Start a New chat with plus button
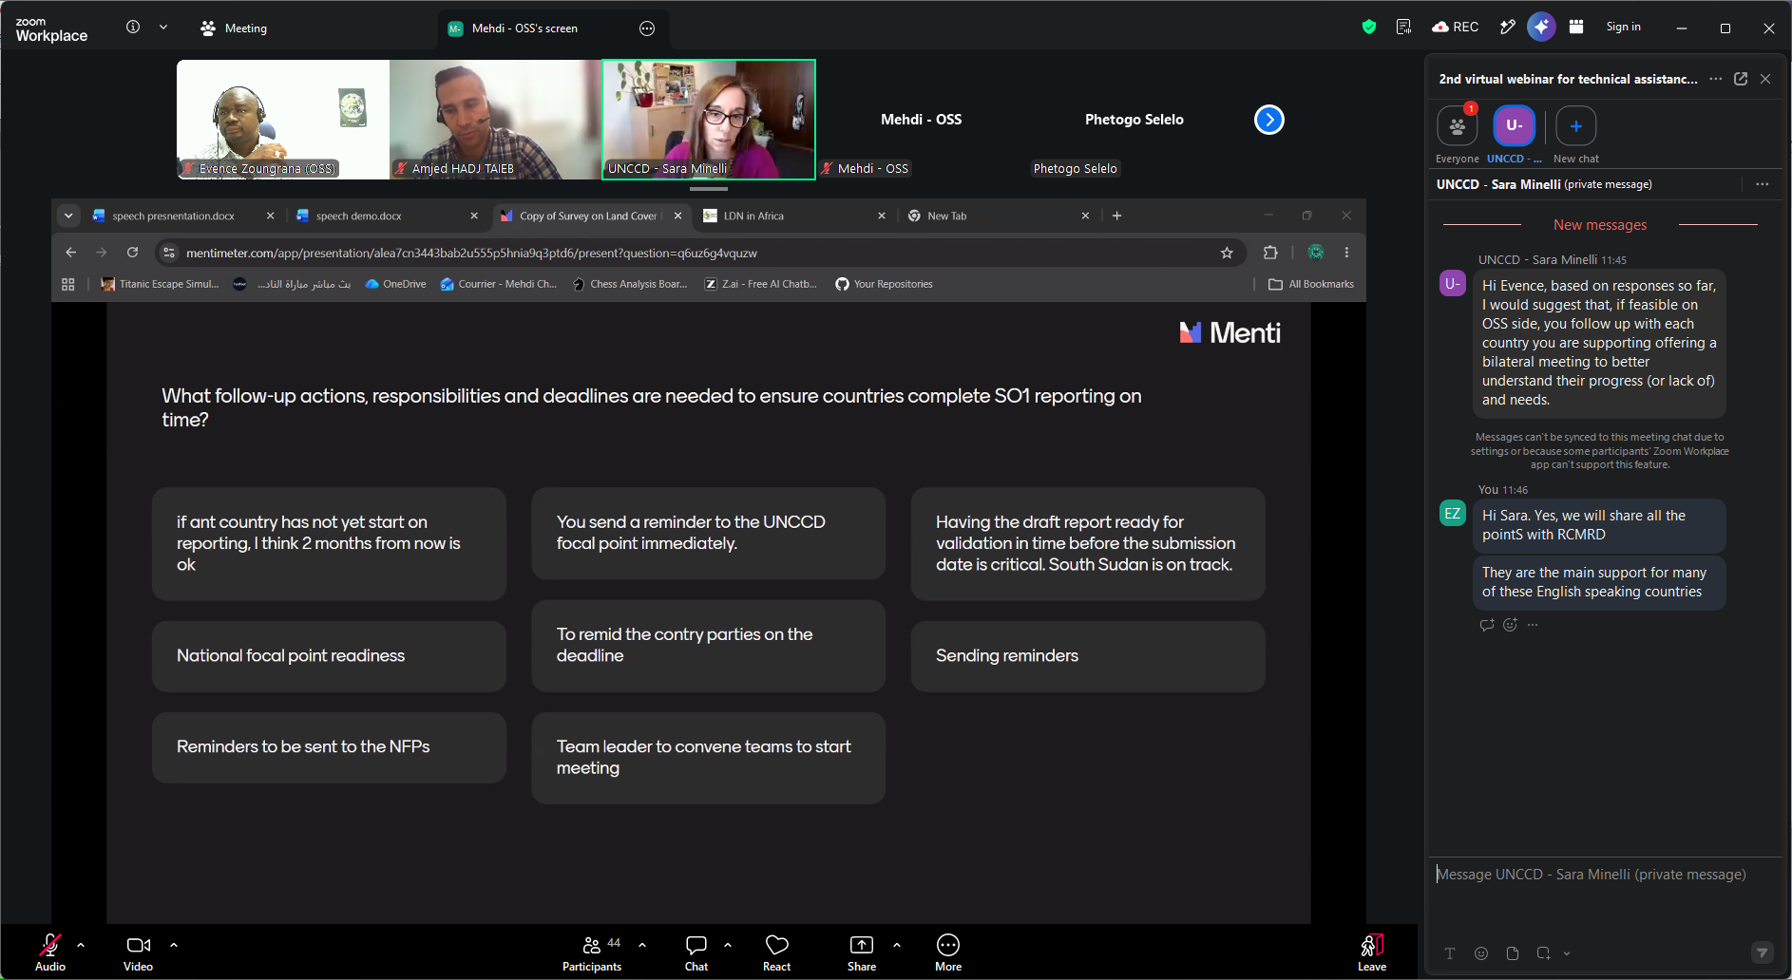The width and height of the screenshot is (1792, 980). click(x=1576, y=134)
